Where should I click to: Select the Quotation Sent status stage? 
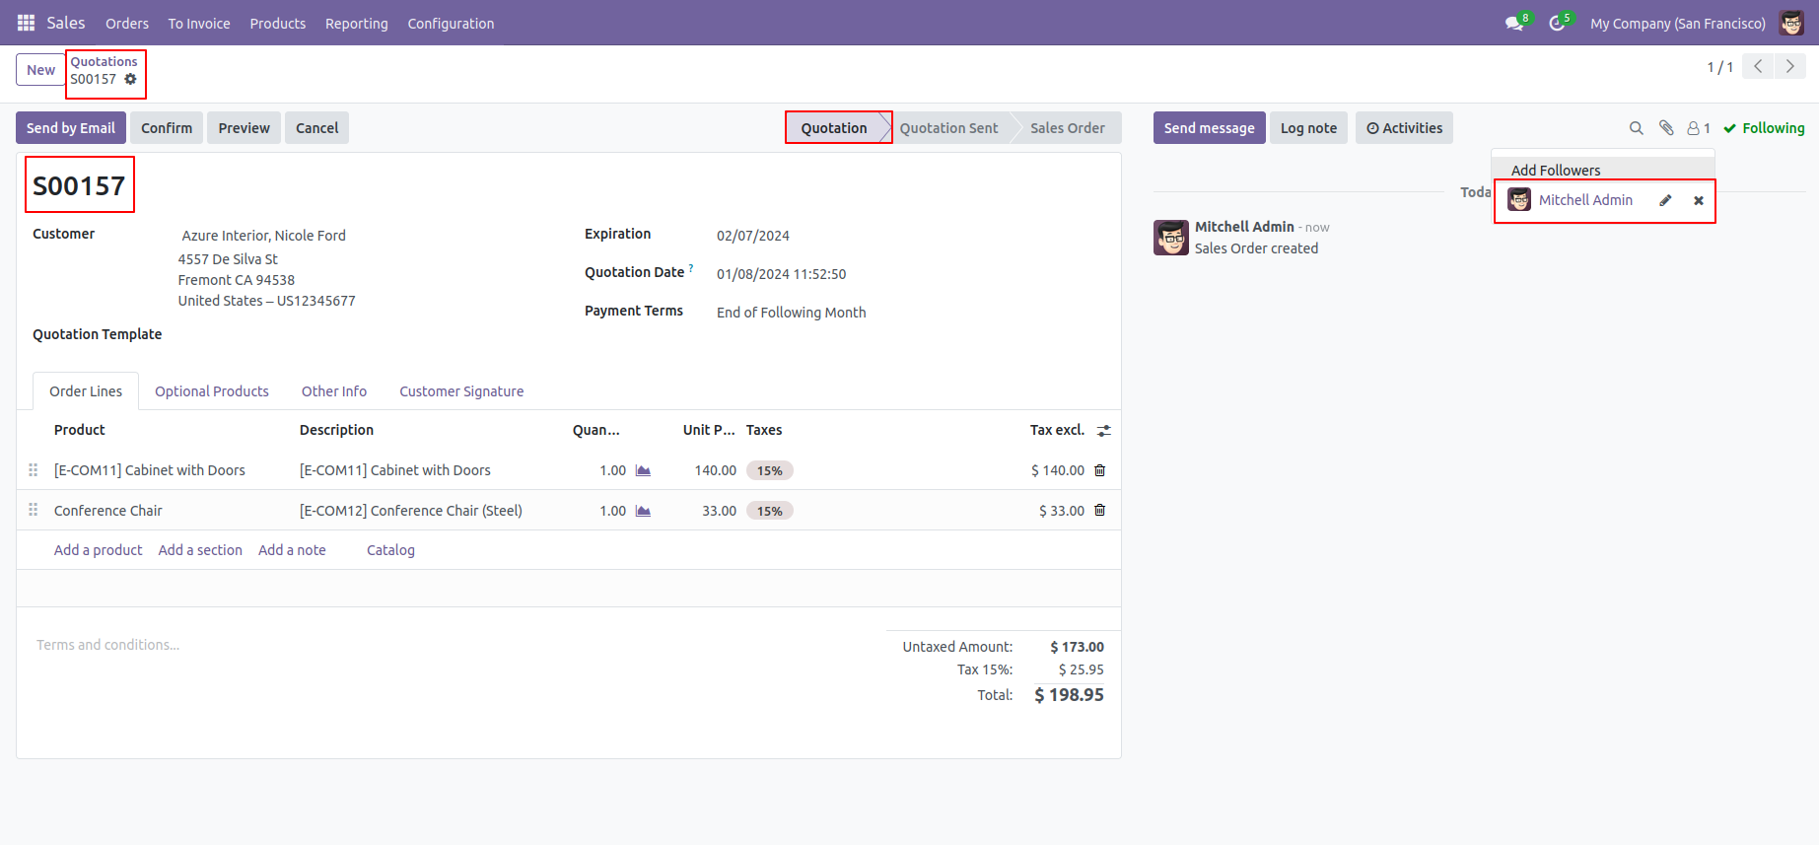948,128
